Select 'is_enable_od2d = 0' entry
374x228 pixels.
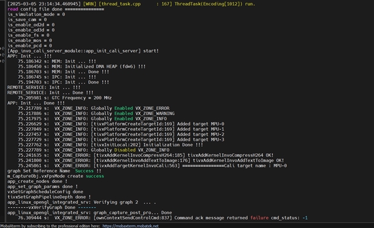point(31,25)
